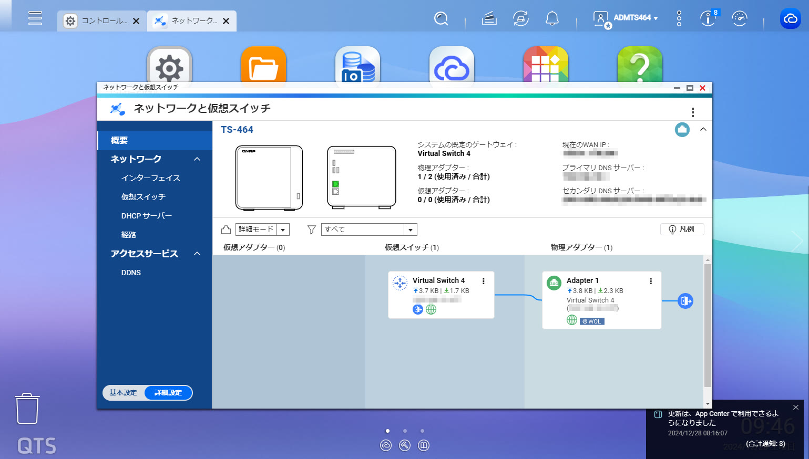Click the blue gateway icon on Virtual Switch 4
Screen dimensions: 809x459
(418, 309)
